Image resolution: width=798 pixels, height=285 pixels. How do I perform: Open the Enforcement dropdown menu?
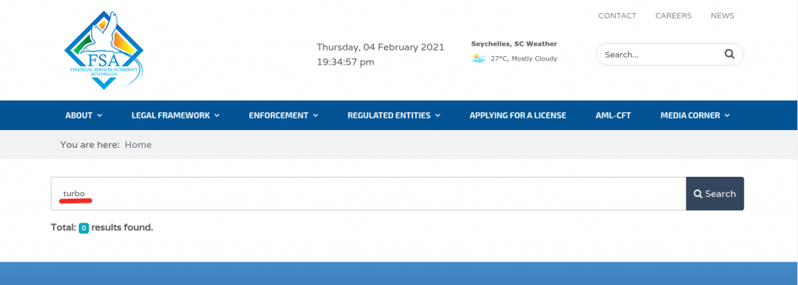[284, 115]
